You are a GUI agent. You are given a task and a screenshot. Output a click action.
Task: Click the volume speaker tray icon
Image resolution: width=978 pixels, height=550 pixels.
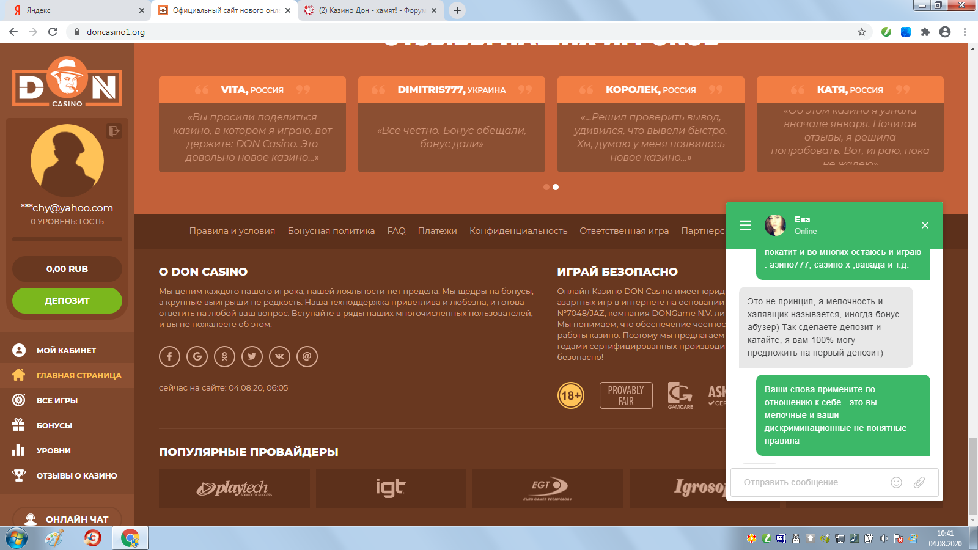(x=884, y=538)
